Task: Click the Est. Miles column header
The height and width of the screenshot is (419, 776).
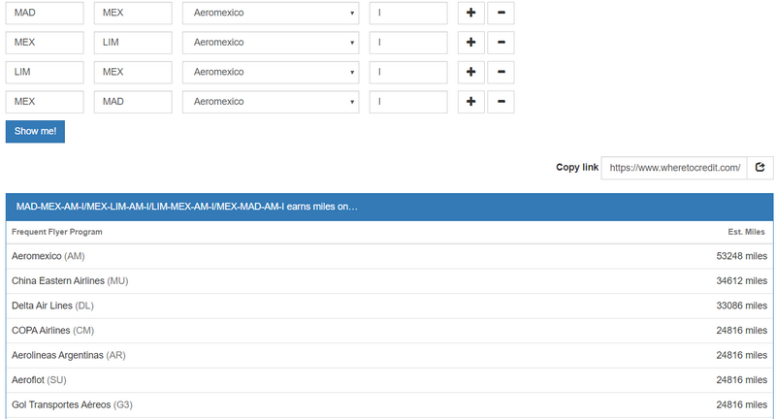Action: 746,232
